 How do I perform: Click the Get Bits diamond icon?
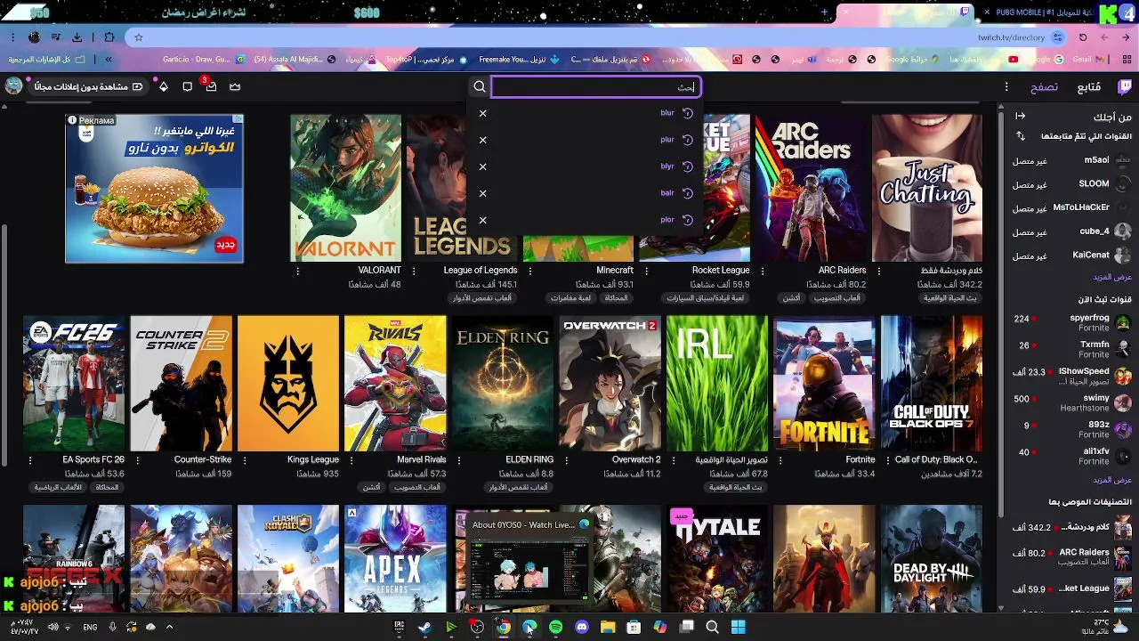pos(163,86)
